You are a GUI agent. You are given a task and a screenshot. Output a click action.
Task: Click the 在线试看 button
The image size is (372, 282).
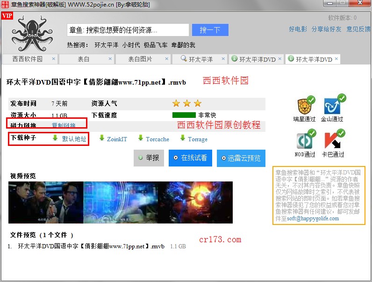coord(190,158)
